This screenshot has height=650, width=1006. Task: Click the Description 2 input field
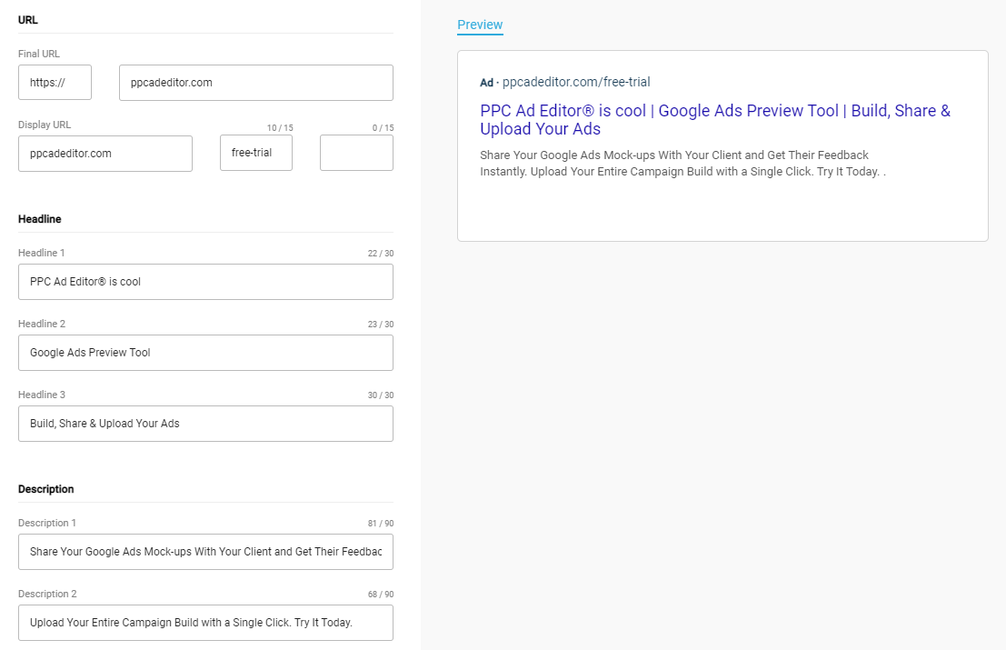coord(205,623)
